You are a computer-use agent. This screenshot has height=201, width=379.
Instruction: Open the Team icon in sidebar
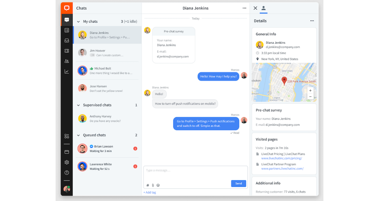(x=67, y=61)
